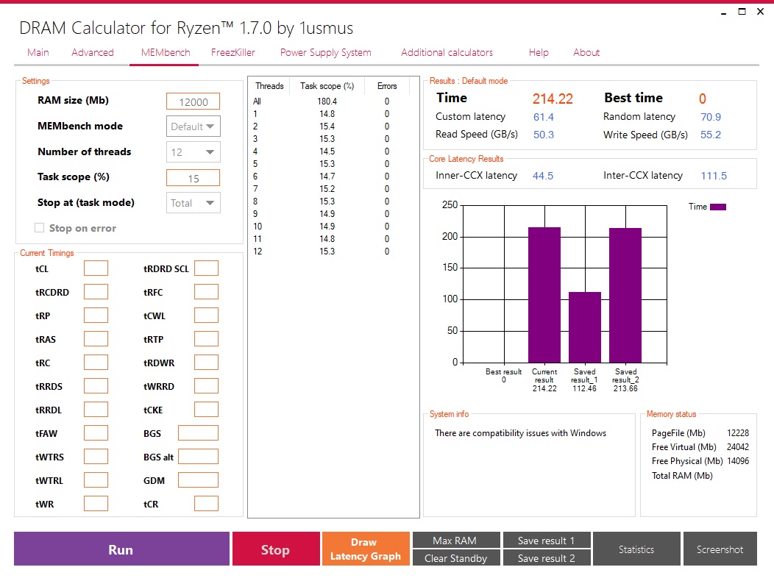The image size is (774, 581).
Task: Open the Help tab
Action: (x=539, y=52)
